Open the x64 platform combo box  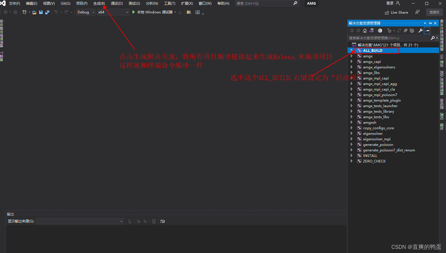pos(113,12)
